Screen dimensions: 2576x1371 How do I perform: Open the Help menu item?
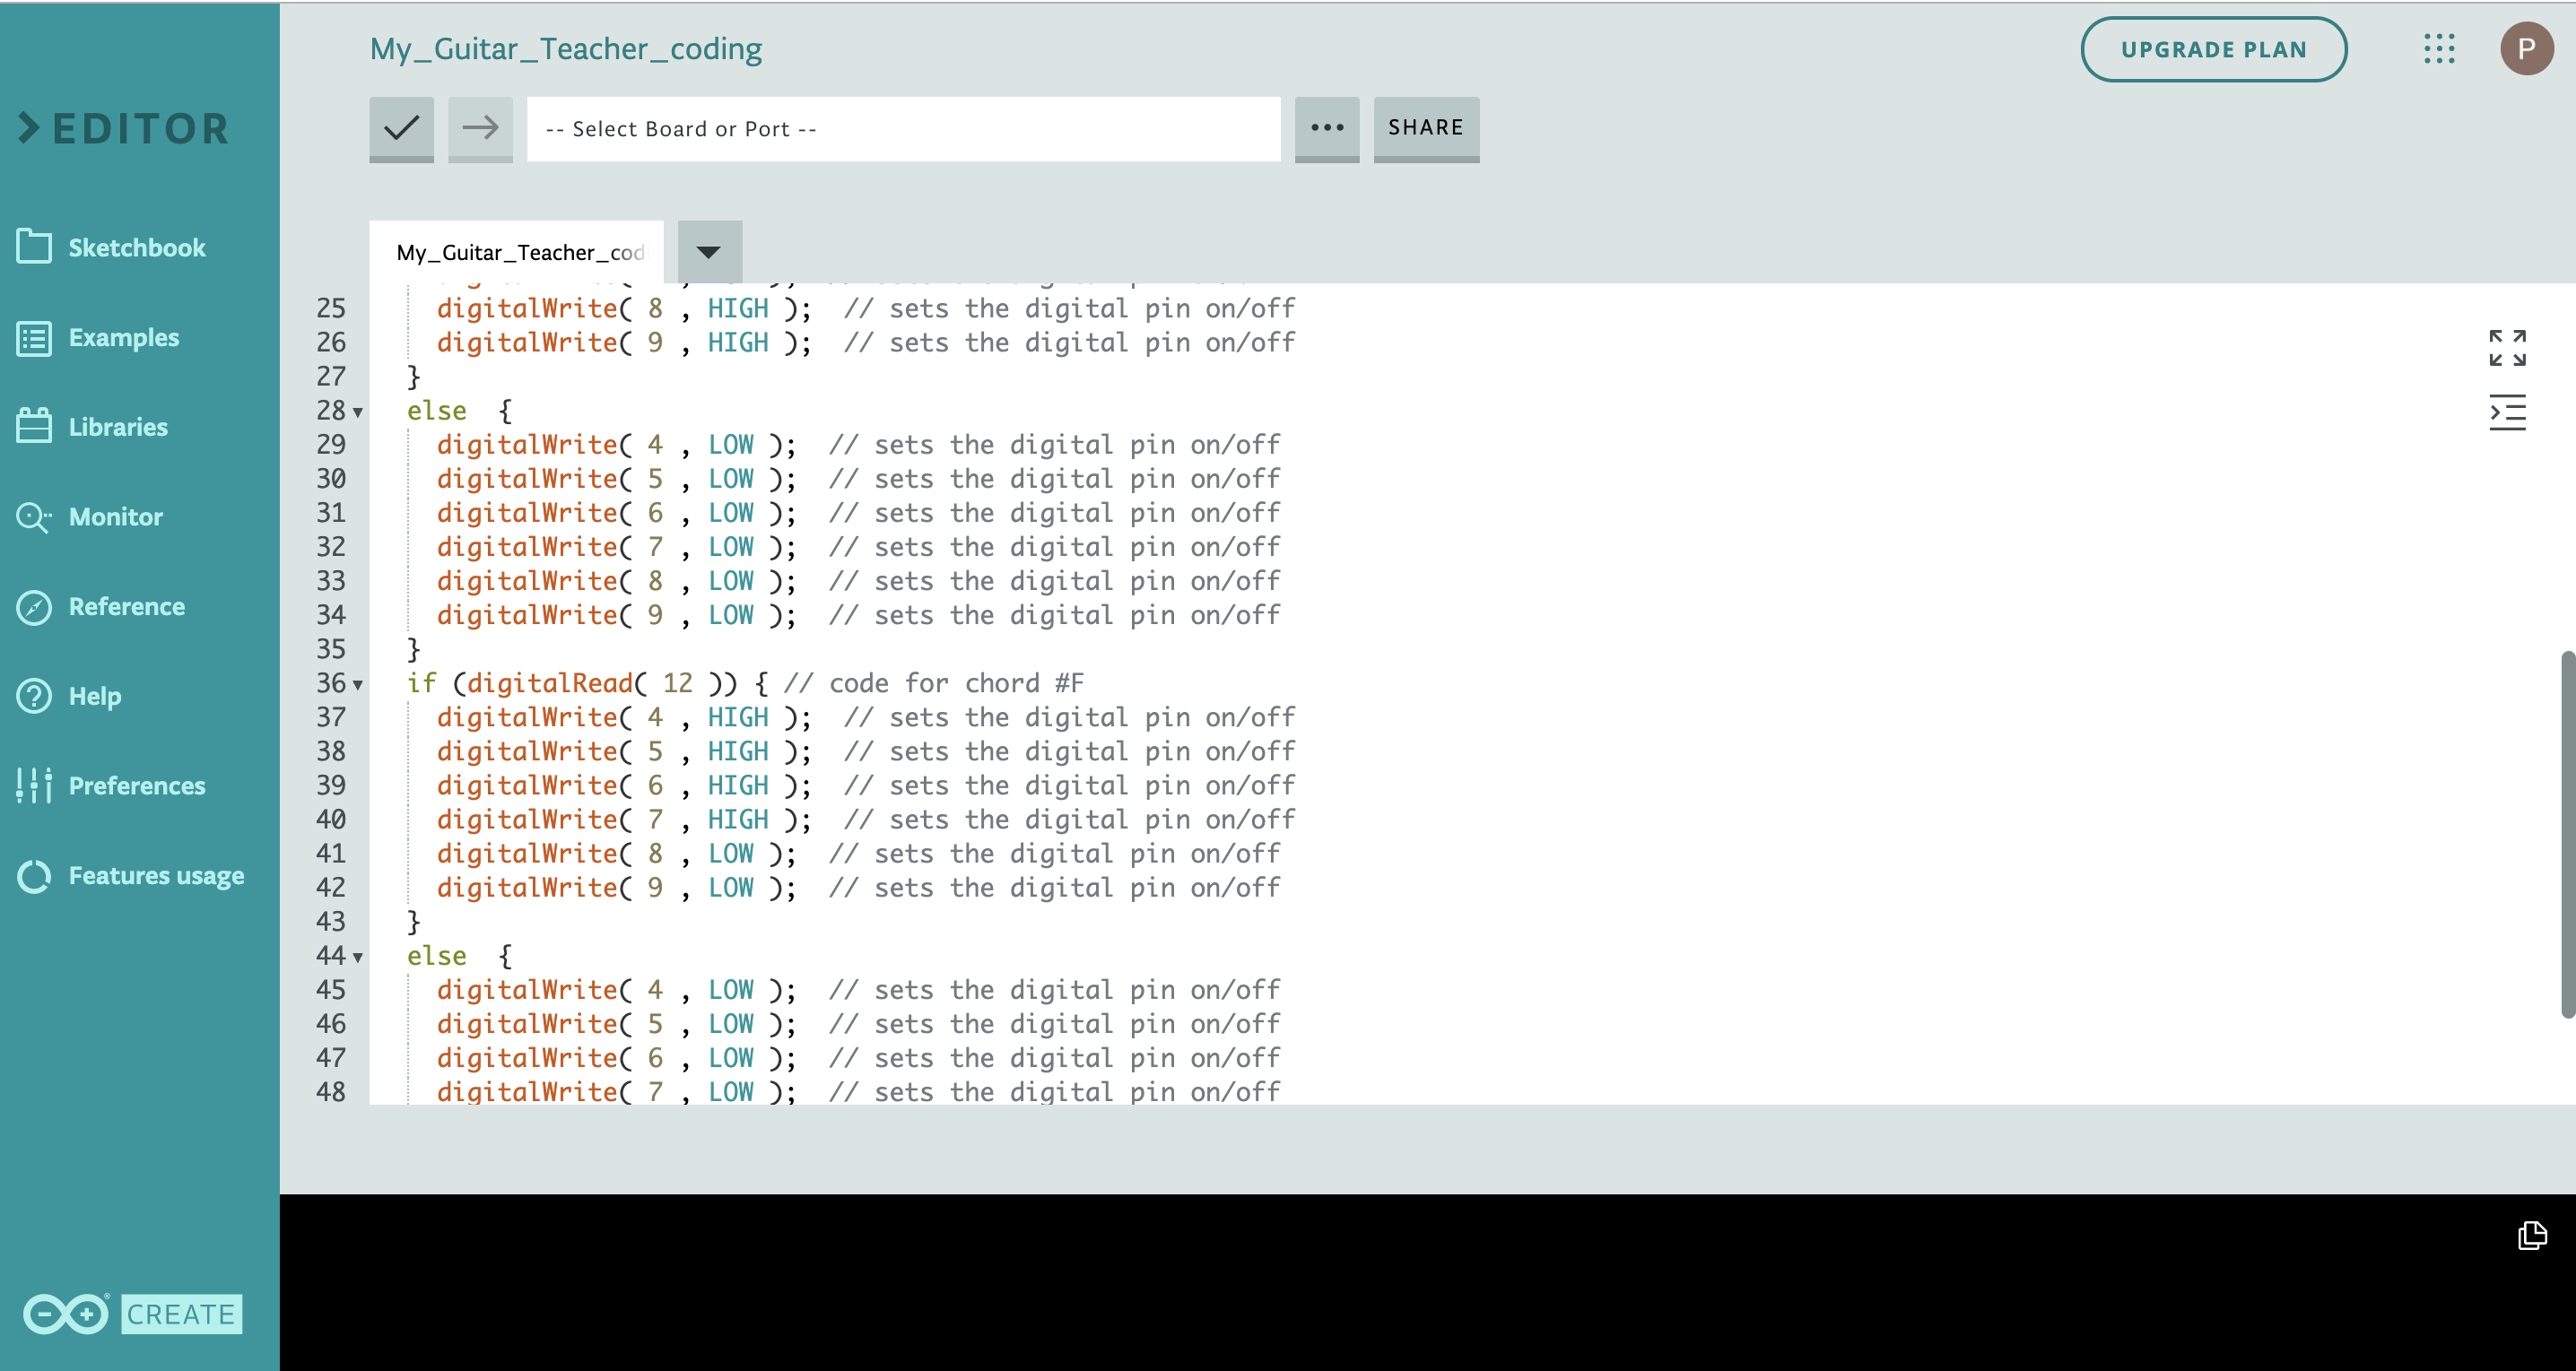(93, 695)
